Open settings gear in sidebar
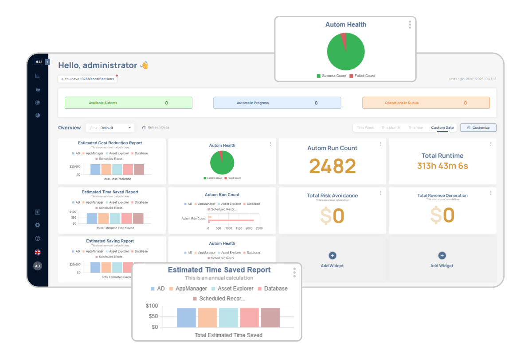532x354 pixels. coord(38,225)
